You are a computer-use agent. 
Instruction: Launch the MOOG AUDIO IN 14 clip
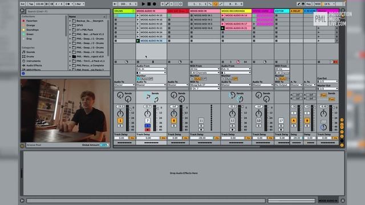pyautogui.click(x=222, y=15)
